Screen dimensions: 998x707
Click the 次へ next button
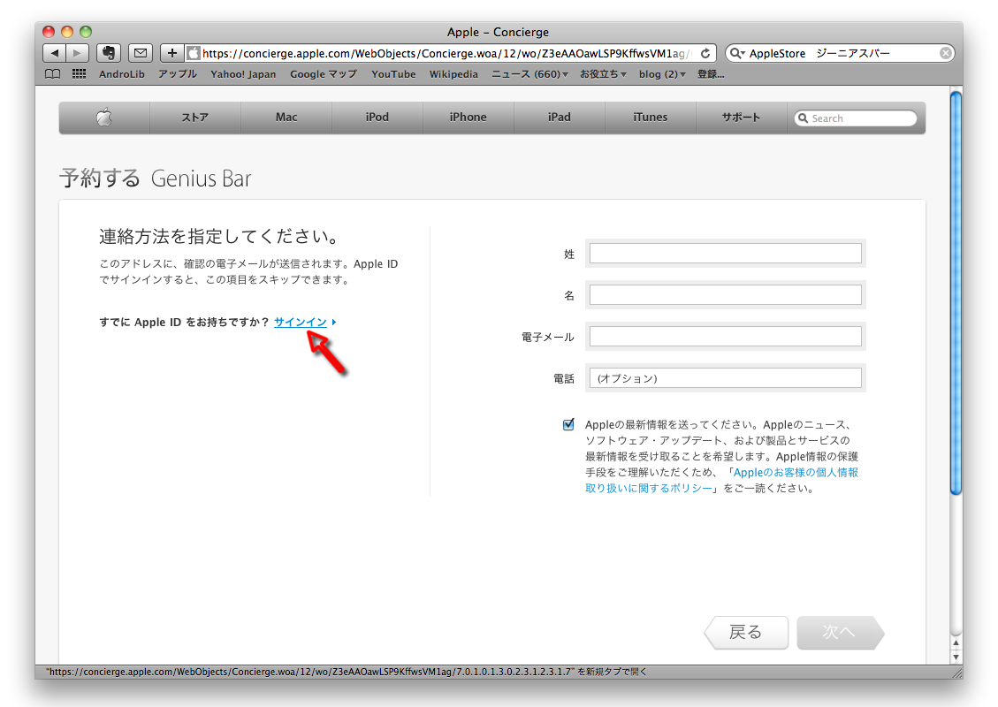[840, 633]
